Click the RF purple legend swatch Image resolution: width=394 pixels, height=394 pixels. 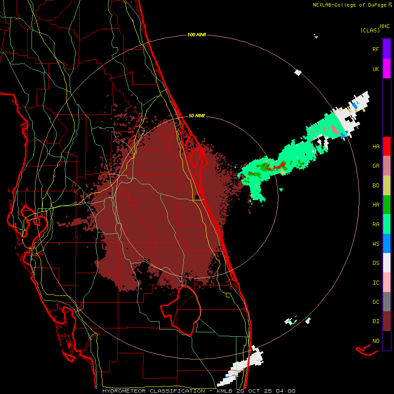387,49
